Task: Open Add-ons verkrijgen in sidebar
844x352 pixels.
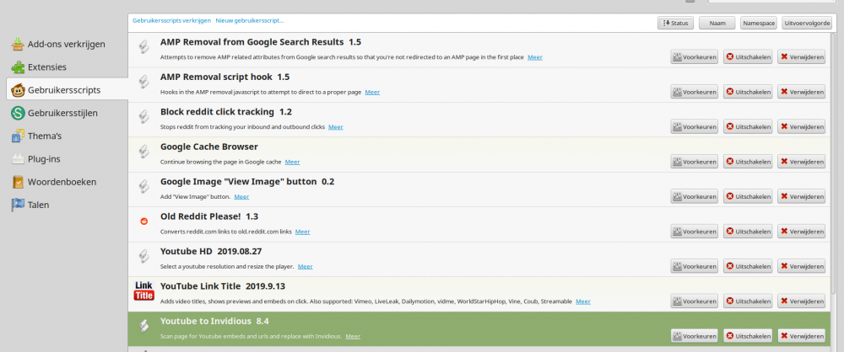Action: point(58,44)
